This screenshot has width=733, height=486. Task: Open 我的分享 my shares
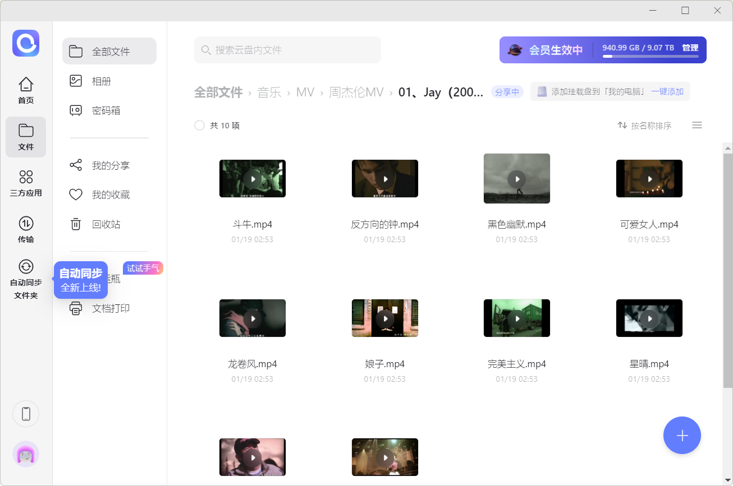tap(109, 165)
